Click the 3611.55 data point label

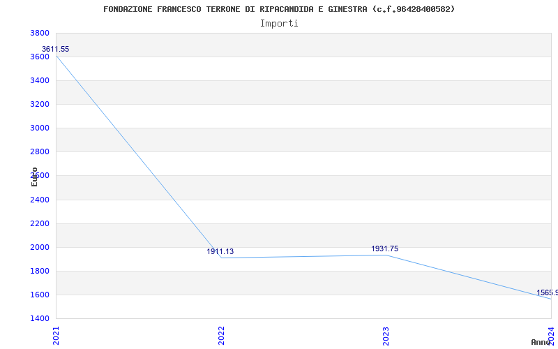coord(56,49)
